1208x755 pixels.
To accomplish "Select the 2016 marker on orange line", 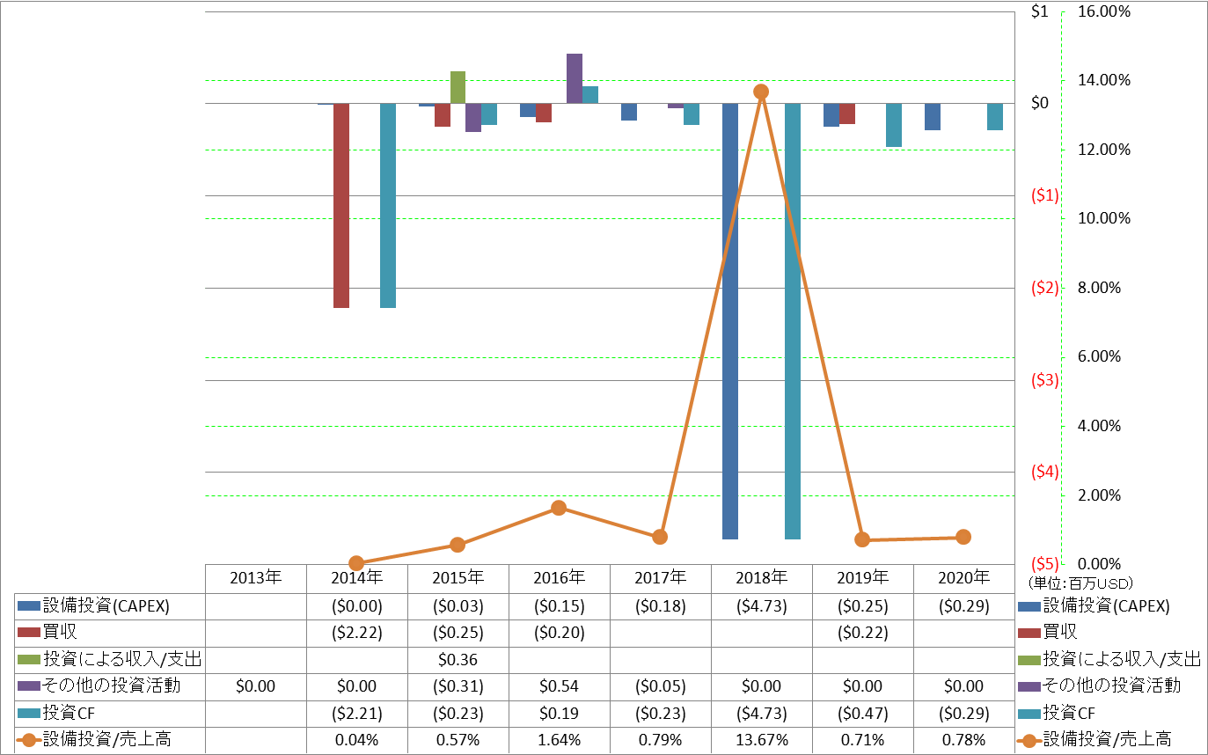I will 559,508.
